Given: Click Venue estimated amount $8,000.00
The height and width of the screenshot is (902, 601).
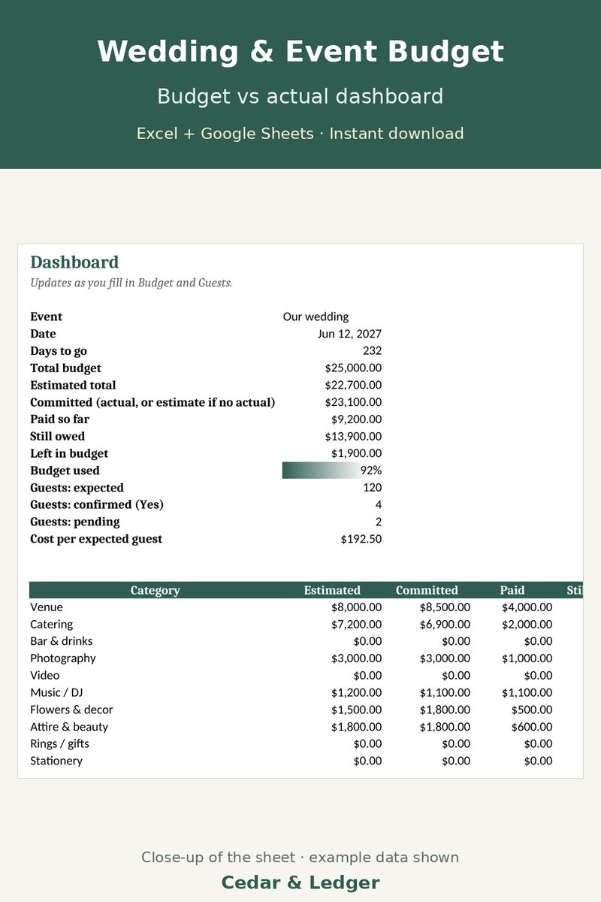Looking at the screenshot, I should [356, 607].
